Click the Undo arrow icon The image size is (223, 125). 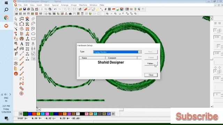click(55, 9)
